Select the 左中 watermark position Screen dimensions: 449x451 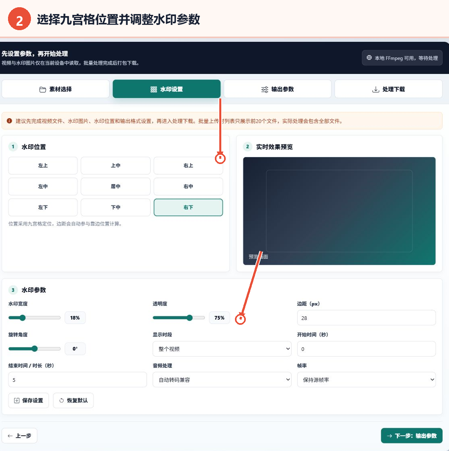click(x=43, y=187)
